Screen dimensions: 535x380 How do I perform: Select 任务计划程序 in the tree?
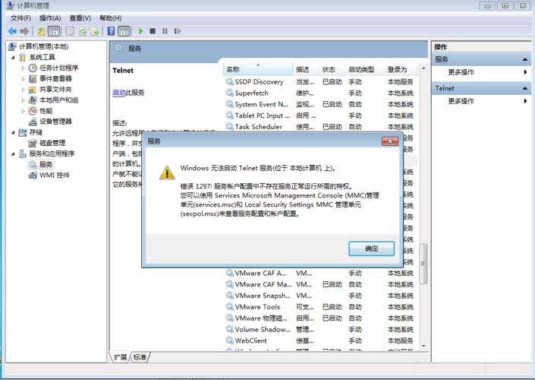(58, 68)
